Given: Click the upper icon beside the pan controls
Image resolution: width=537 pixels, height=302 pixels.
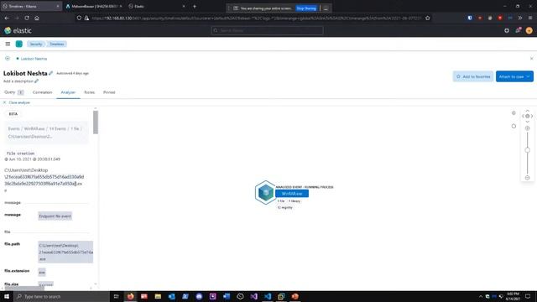Looking at the screenshot, I should [x=514, y=113].
